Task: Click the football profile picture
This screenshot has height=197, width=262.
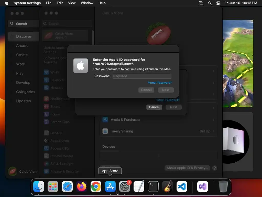Action: coord(158,34)
